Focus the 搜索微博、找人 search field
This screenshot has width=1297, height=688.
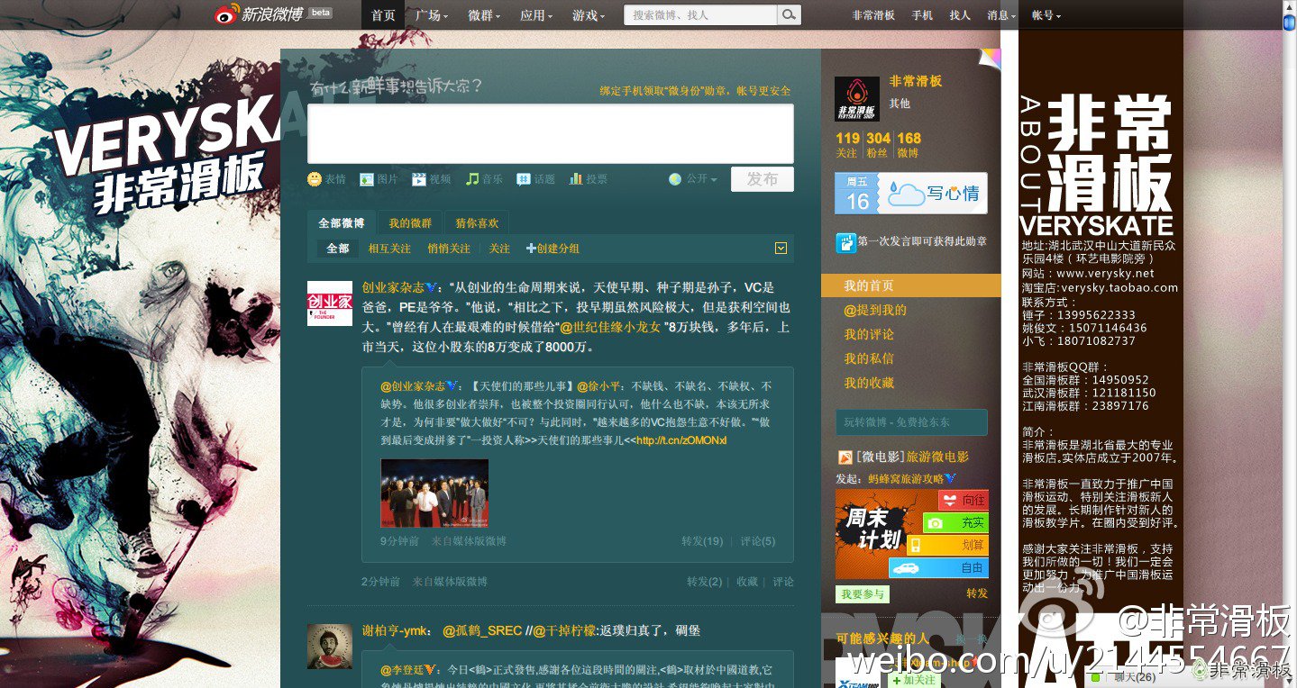(x=700, y=14)
